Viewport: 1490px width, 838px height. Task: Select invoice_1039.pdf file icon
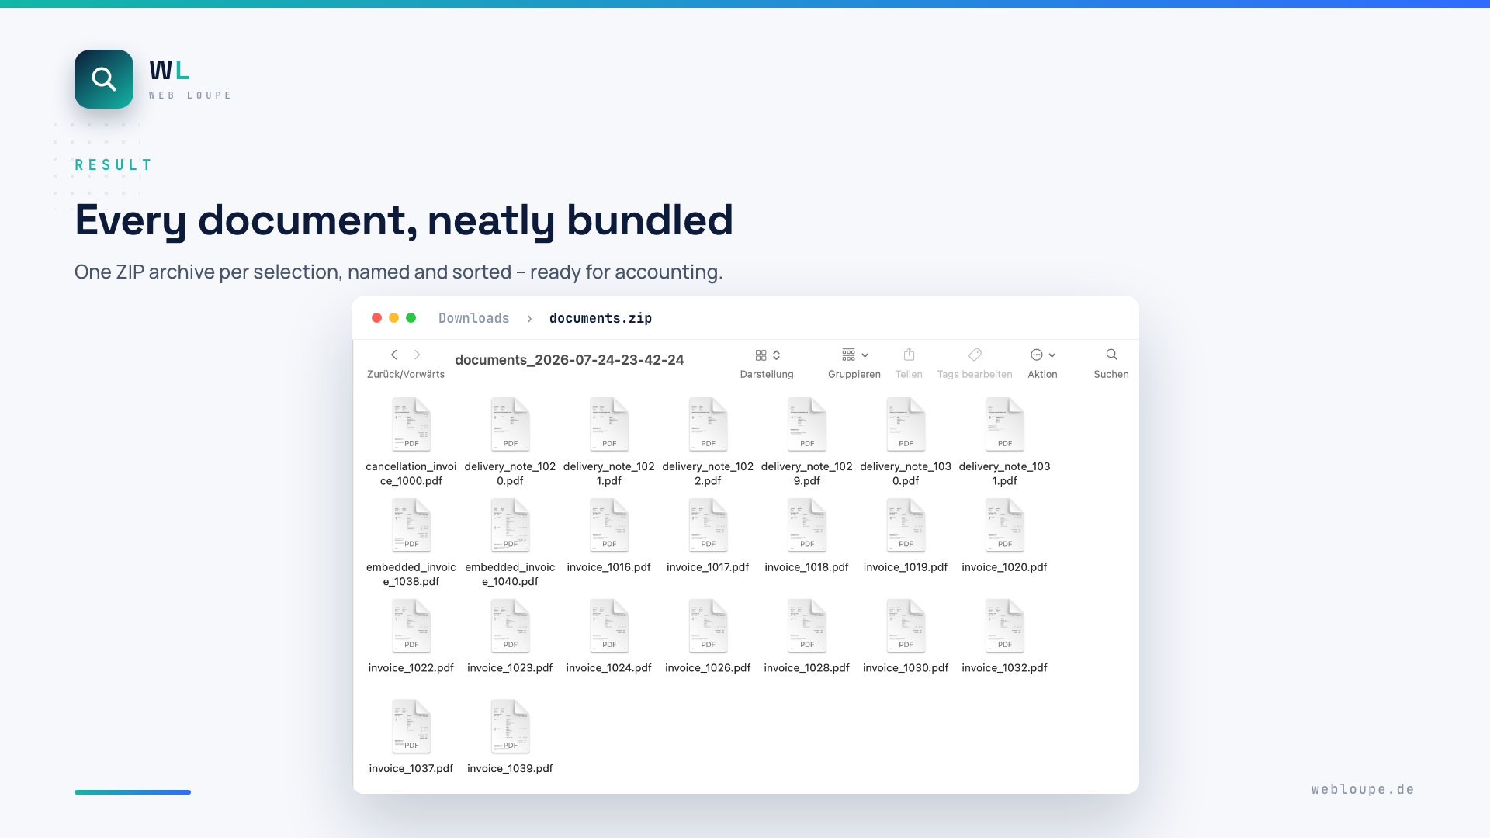pyautogui.click(x=510, y=726)
